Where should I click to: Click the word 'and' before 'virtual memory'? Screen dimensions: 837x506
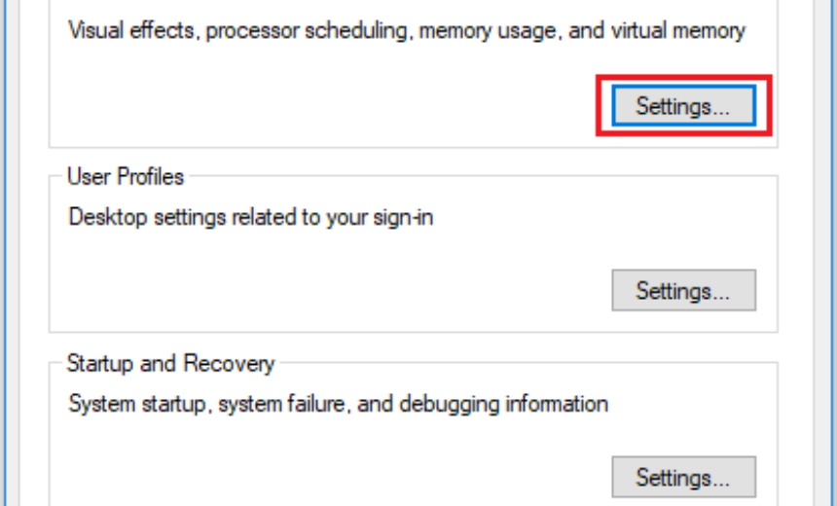[585, 31]
